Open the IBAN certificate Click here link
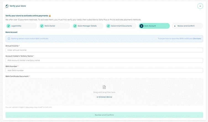 coord(197,38)
